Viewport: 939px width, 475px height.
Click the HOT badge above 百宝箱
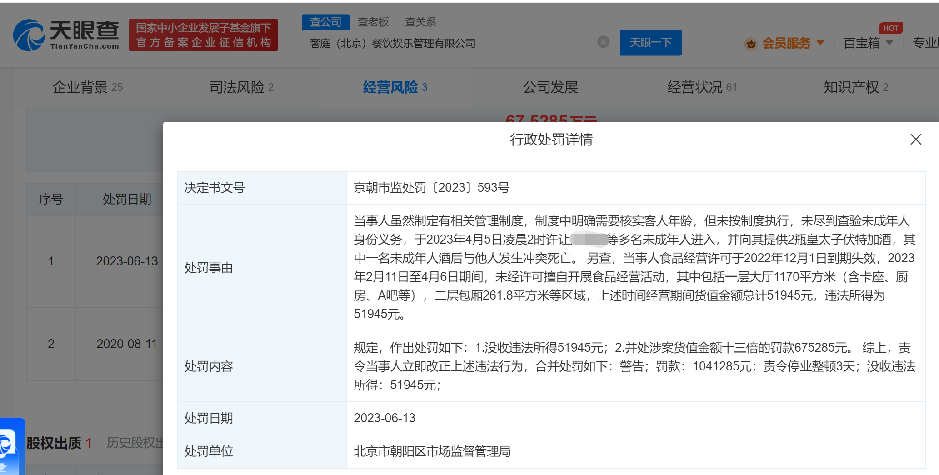890,28
